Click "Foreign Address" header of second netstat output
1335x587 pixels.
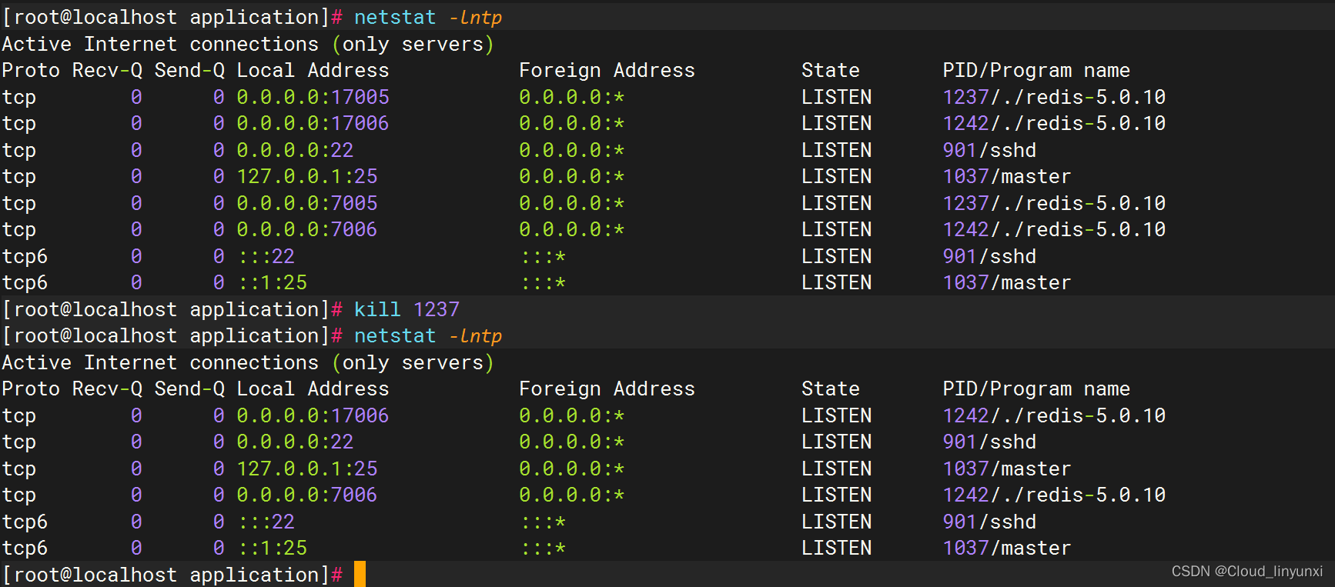607,389
